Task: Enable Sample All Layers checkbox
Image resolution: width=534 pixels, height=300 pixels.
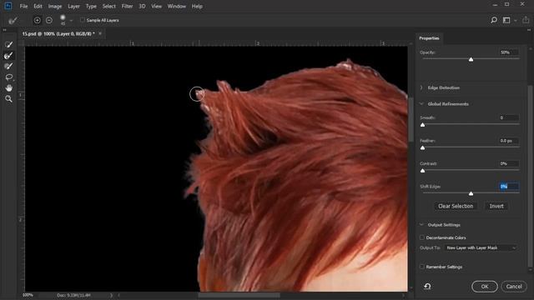Action: pyautogui.click(x=83, y=20)
